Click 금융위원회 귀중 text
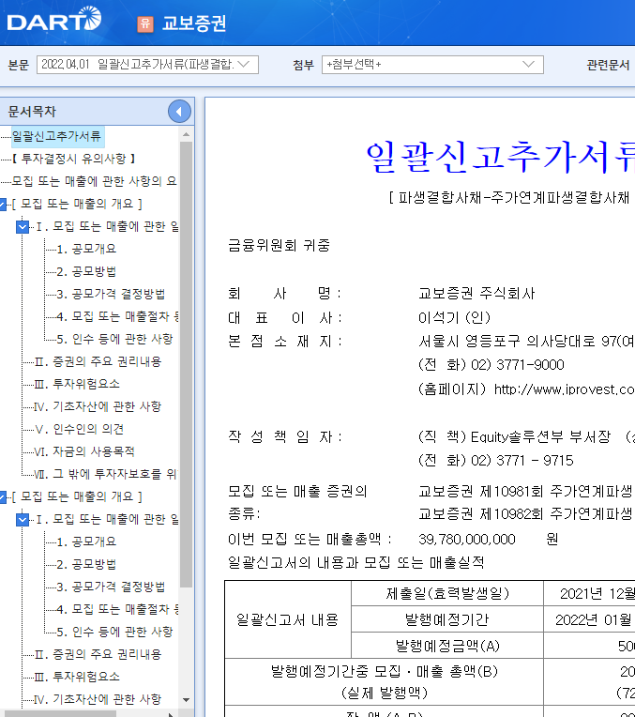Viewport: 635px width, 717px height. point(279,246)
